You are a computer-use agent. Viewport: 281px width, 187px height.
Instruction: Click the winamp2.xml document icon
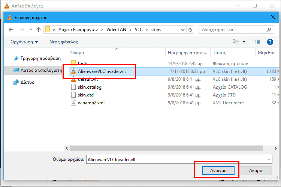click(x=73, y=103)
